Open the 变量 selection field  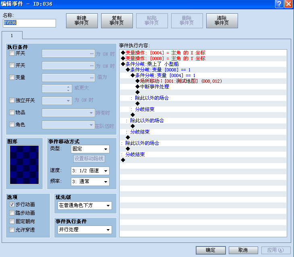68,77
